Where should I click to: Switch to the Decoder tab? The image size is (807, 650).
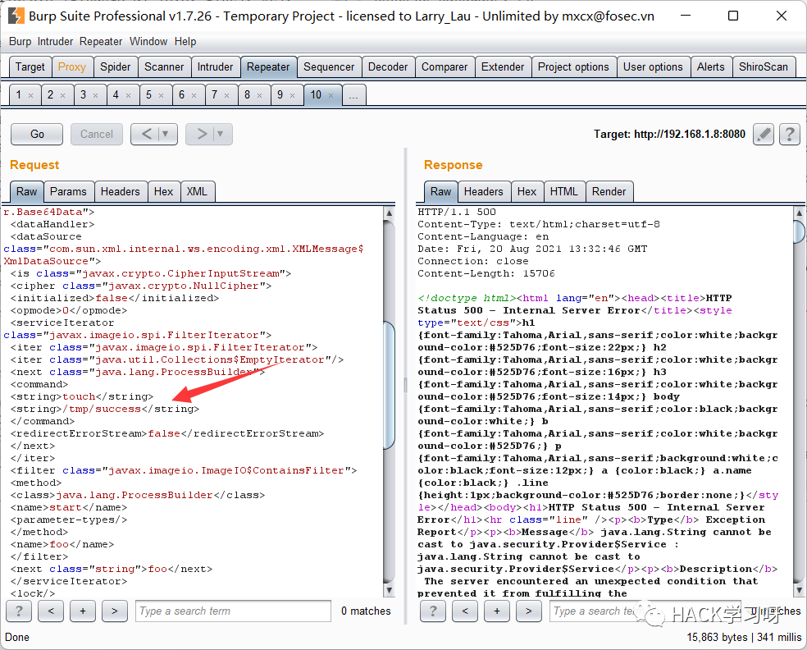(388, 67)
